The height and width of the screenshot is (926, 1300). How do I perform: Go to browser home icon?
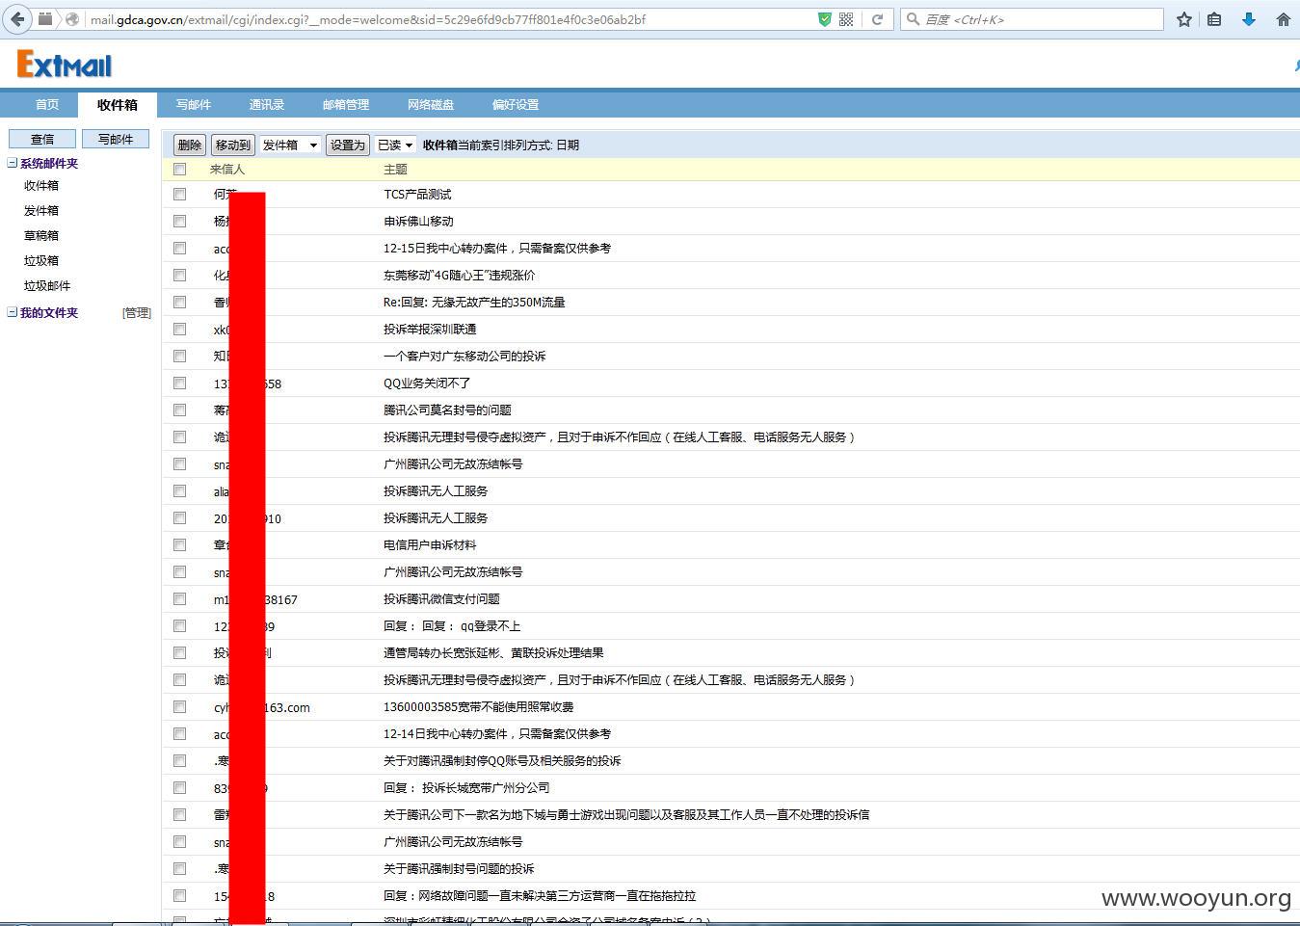pyautogui.click(x=1283, y=19)
